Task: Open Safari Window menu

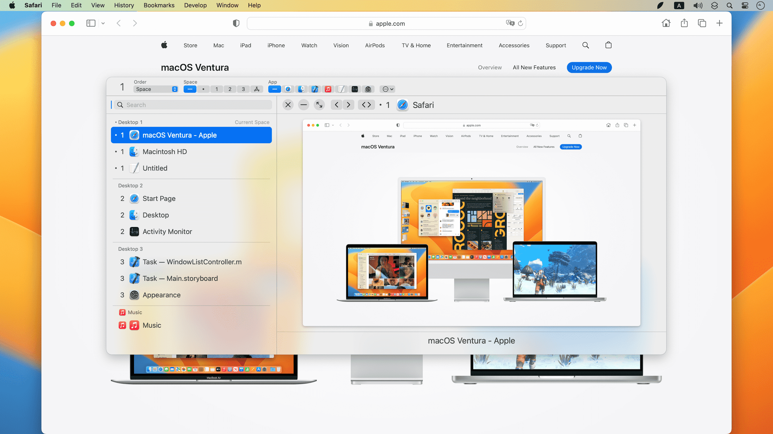Action: [227, 5]
